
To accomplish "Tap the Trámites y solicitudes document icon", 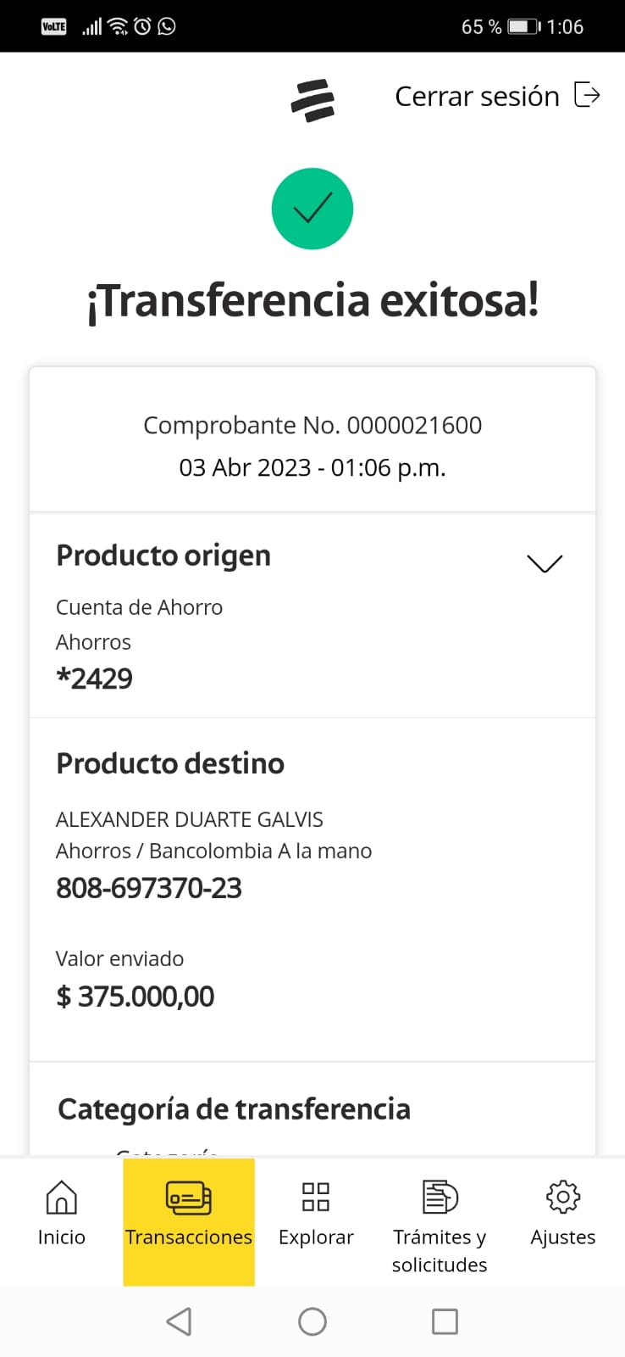I will (440, 1197).
